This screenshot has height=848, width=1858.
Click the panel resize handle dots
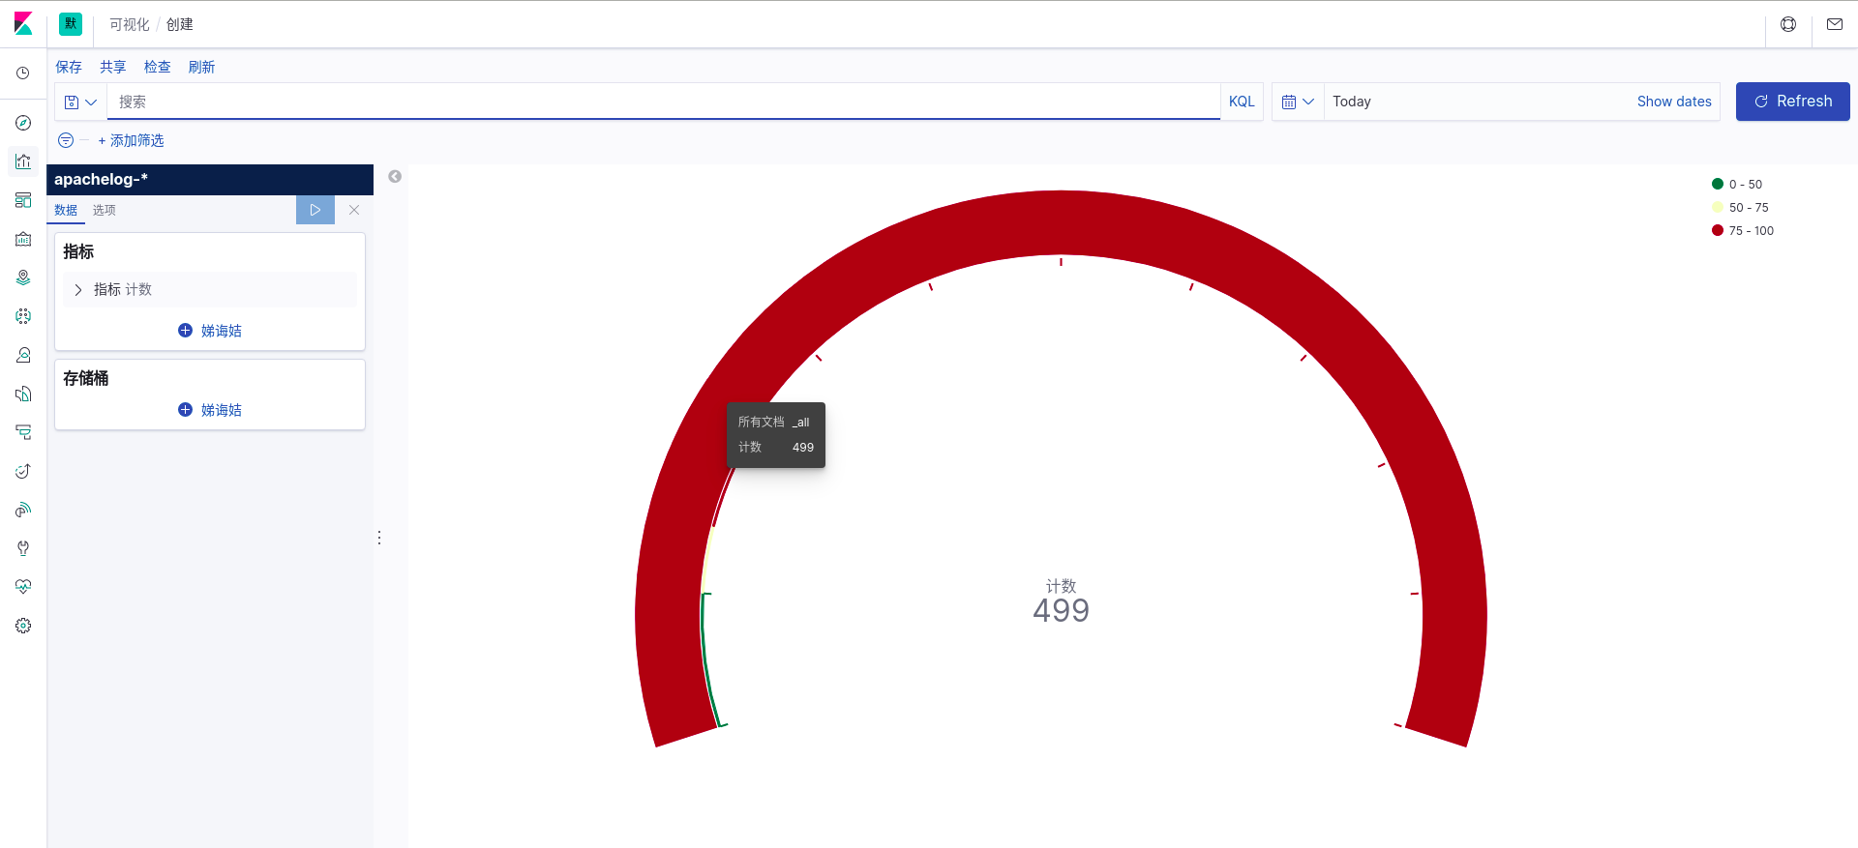[x=379, y=538]
